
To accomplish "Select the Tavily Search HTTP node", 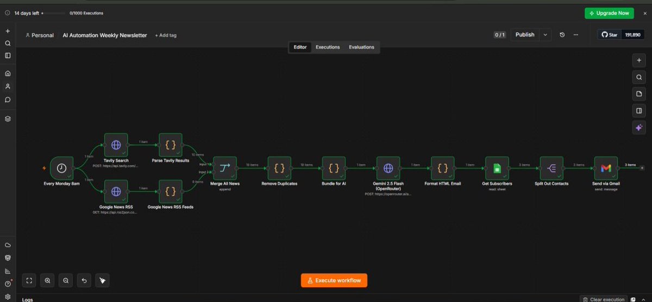I will 116,145.
